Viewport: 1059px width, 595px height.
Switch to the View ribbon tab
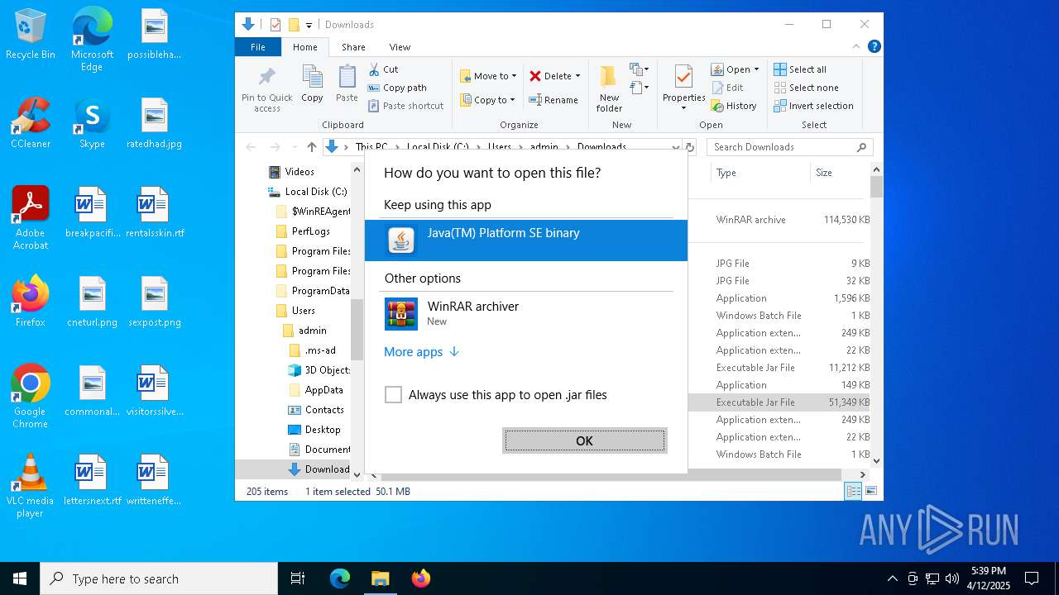pyautogui.click(x=400, y=47)
